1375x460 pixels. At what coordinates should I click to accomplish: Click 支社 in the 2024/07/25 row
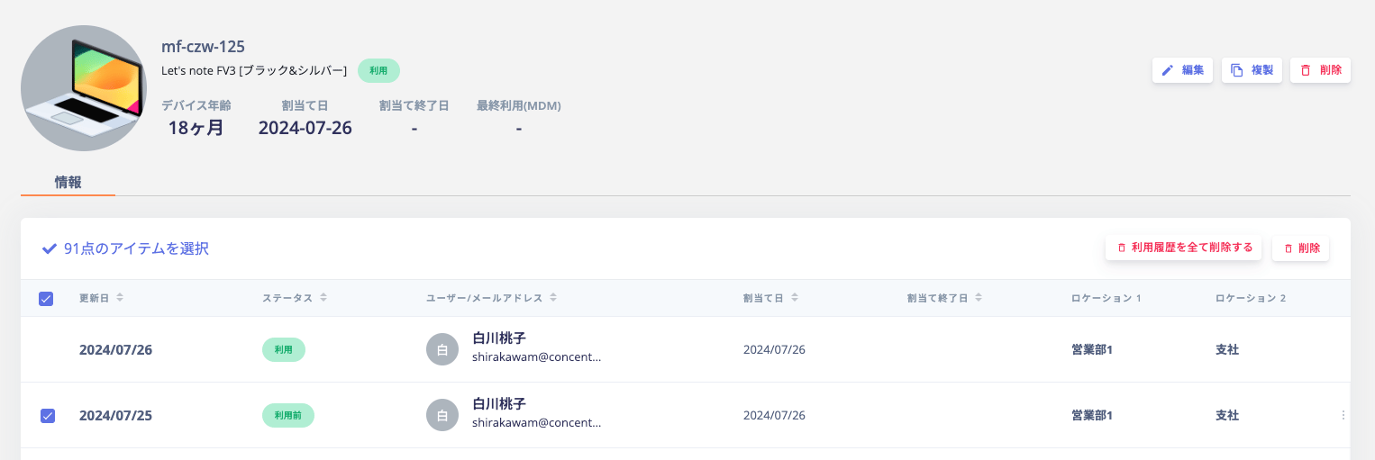click(x=1227, y=415)
